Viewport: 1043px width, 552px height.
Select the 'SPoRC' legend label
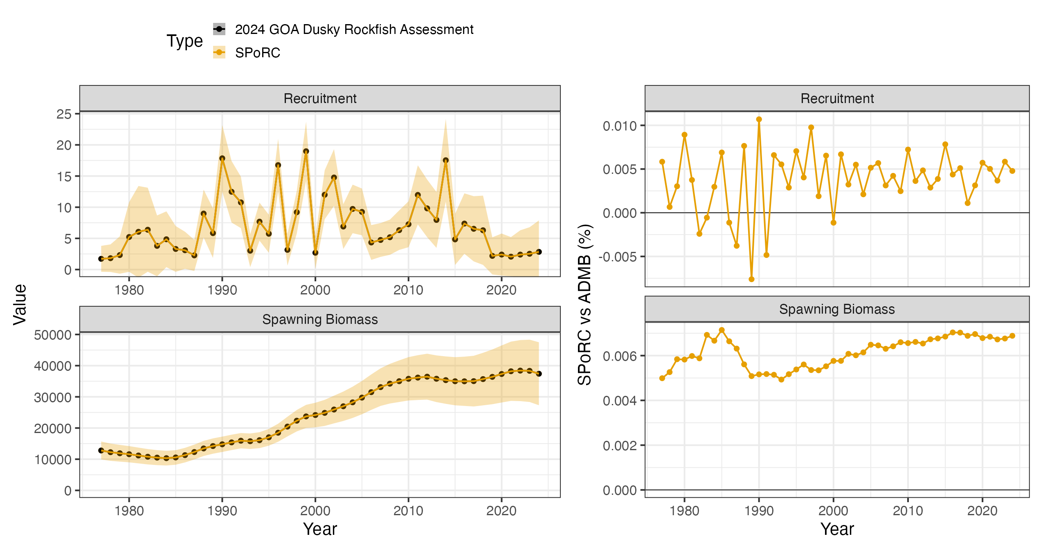click(x=258, y=53)
